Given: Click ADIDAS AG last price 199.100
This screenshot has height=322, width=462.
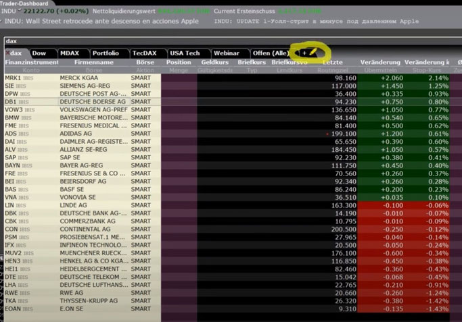Looking at the screenshot, I should tap(344, 134).
